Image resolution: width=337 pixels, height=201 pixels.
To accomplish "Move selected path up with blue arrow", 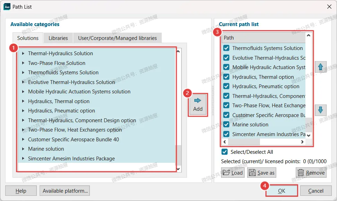I will [320, 67].
